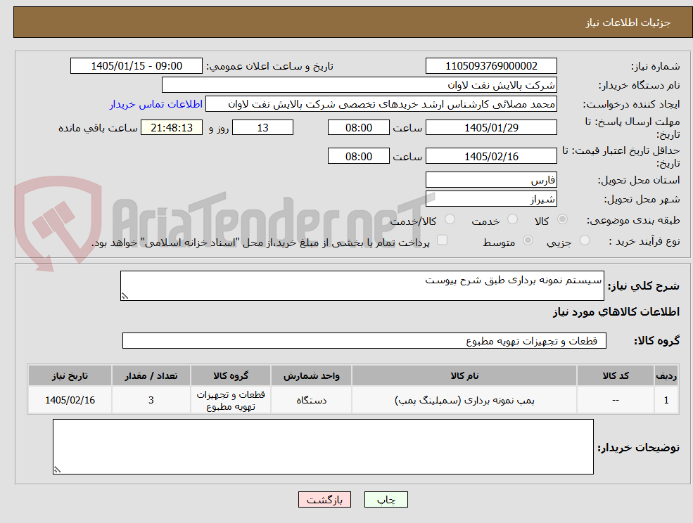Click the تاریخ نیاز column header
The image size is (693, 523).
(70, 375)
